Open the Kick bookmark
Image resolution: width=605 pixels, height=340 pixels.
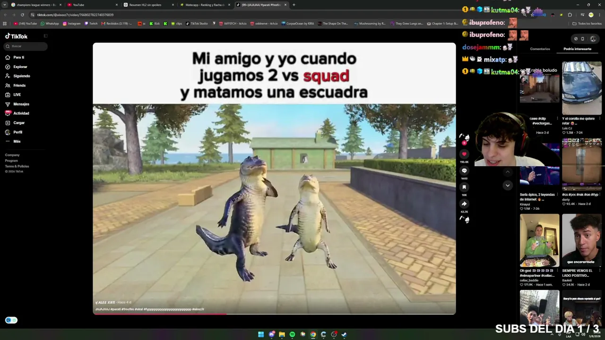[155, 24]
